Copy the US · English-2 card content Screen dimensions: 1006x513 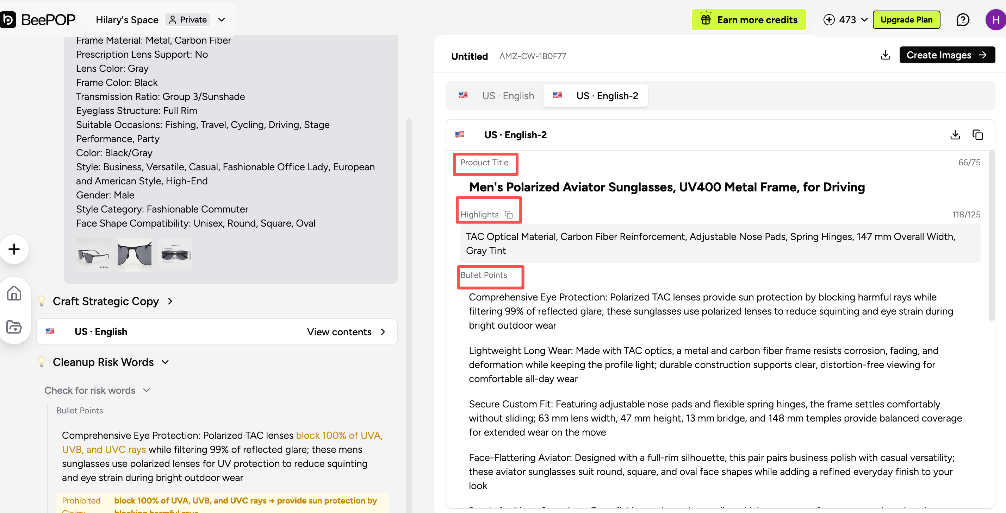(x=977, y=135)
